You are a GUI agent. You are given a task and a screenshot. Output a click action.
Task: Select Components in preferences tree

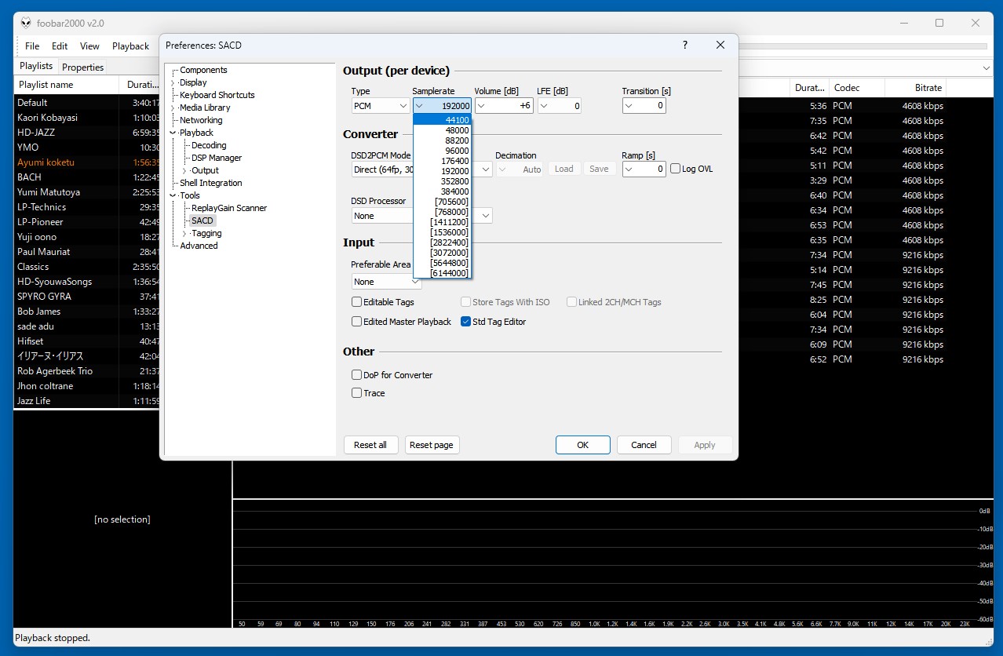click(203, 70)
